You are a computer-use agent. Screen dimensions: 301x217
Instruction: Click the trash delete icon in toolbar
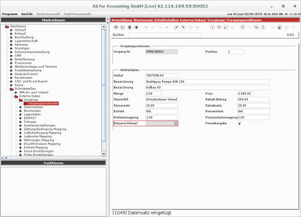130,27
